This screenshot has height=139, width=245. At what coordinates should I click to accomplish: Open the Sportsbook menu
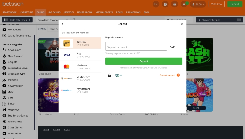coord(9,12)
